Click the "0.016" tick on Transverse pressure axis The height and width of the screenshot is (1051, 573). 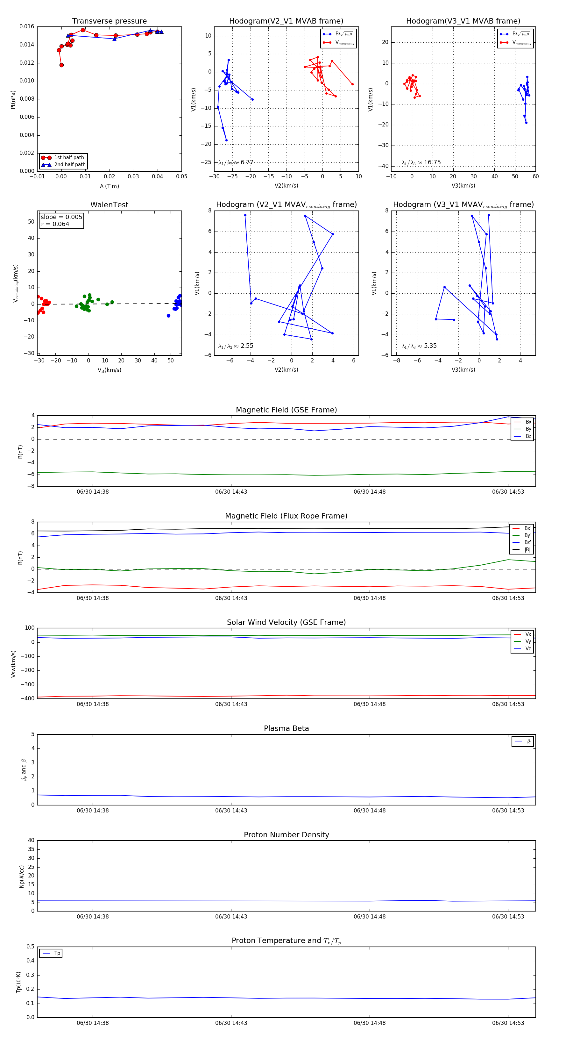(x=27, y=26)
